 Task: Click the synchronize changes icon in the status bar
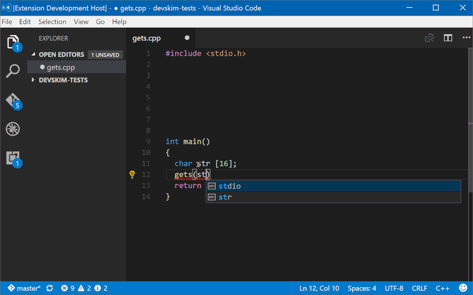tap(50, 288)
